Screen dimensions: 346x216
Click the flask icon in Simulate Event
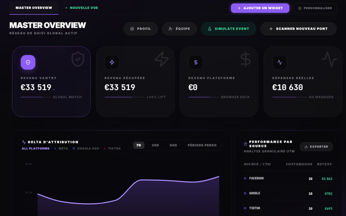click(210, 29)
